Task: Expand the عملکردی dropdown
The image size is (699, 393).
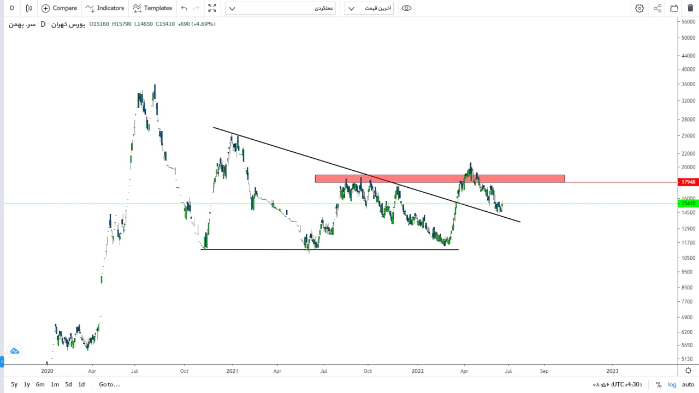Action: click(x=281, y=8)
